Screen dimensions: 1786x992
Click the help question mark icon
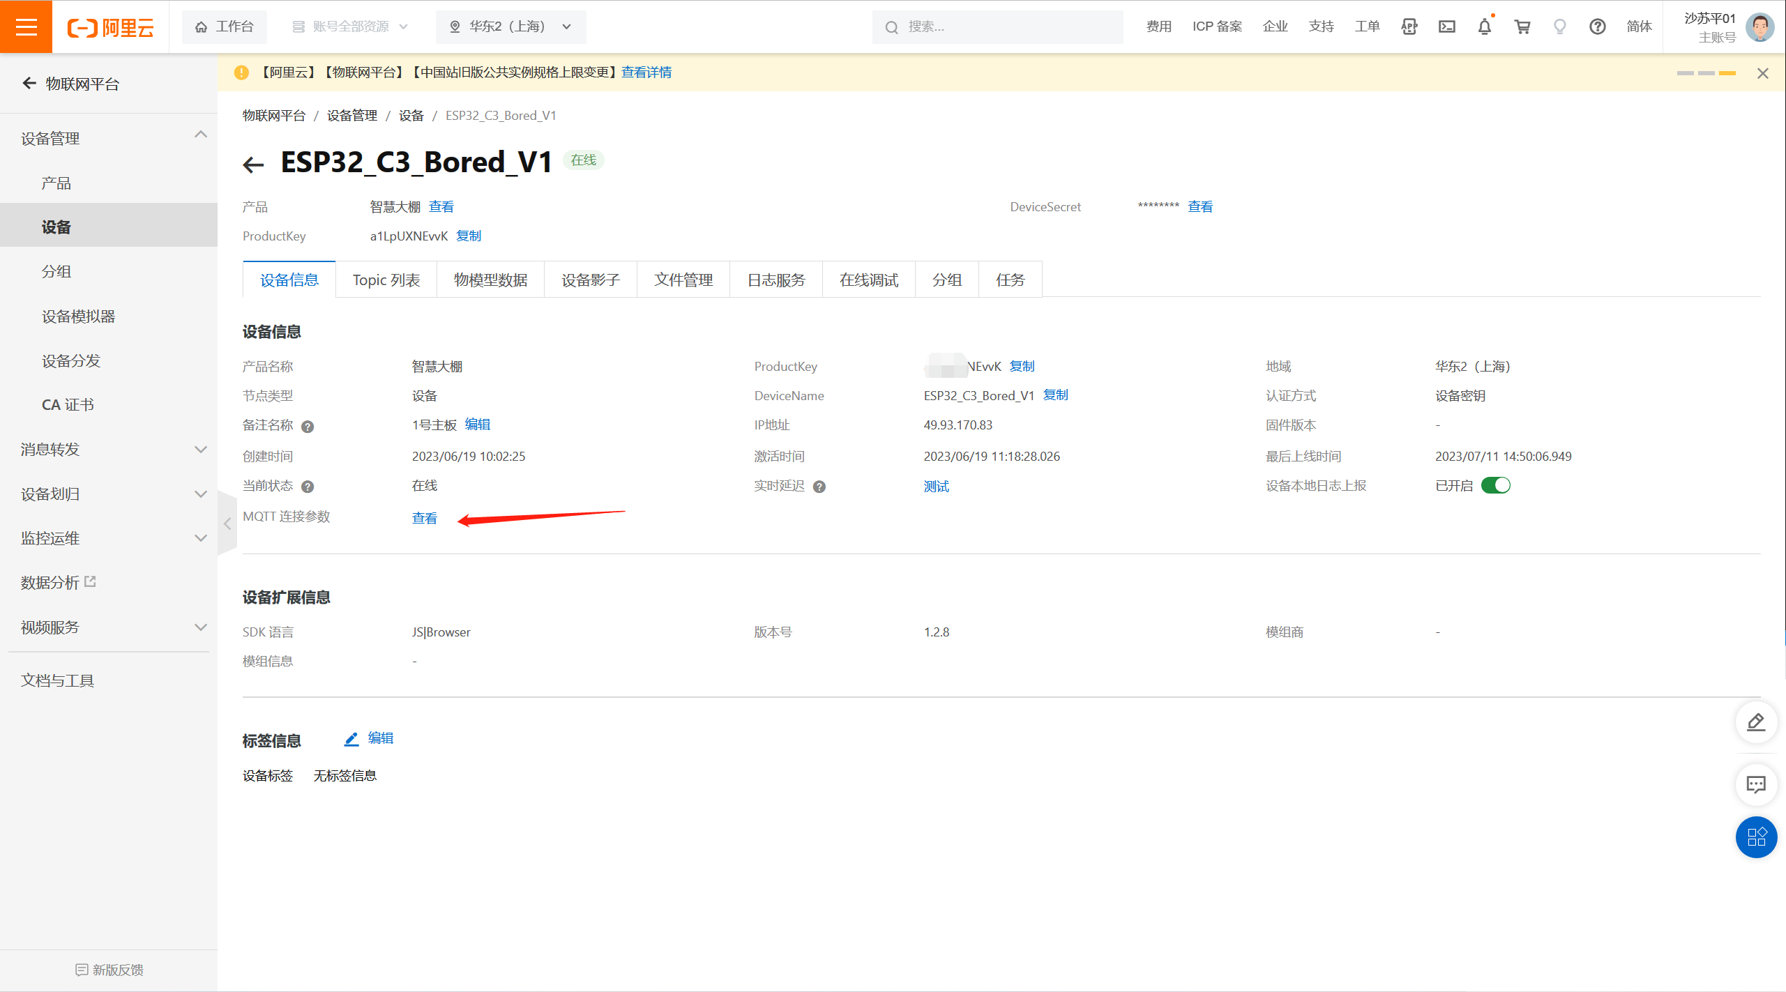coord(1598,26)
